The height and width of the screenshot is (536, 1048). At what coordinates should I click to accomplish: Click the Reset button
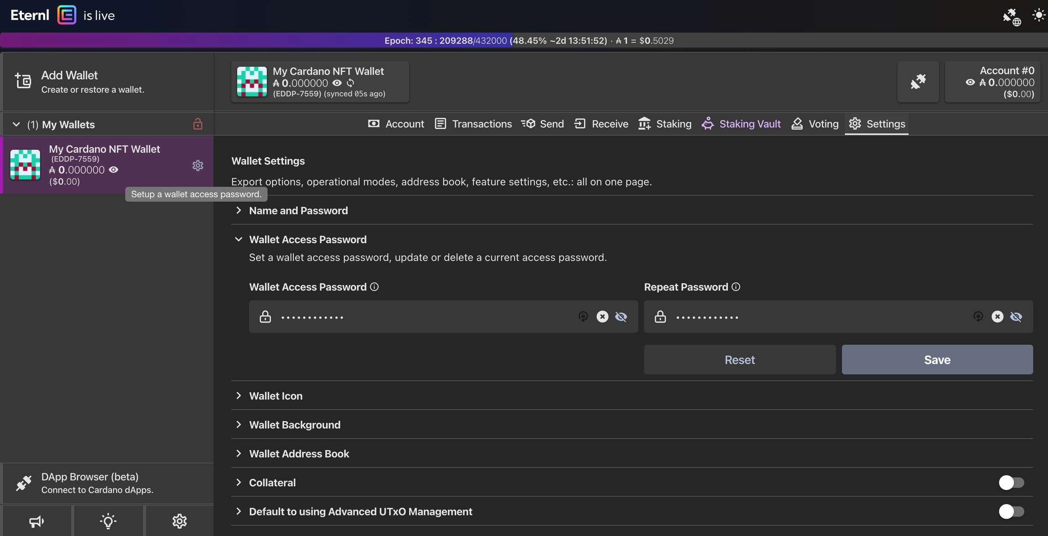[740, 359]
